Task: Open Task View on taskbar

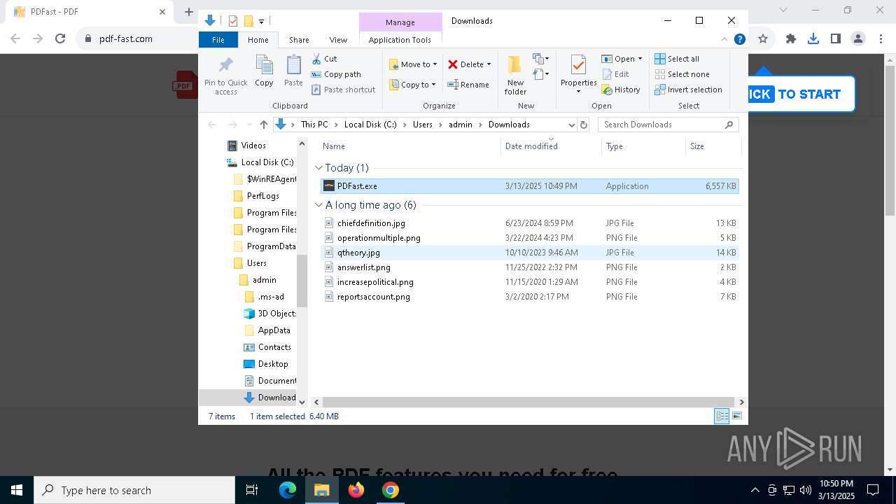Action: tap(252, 490)
